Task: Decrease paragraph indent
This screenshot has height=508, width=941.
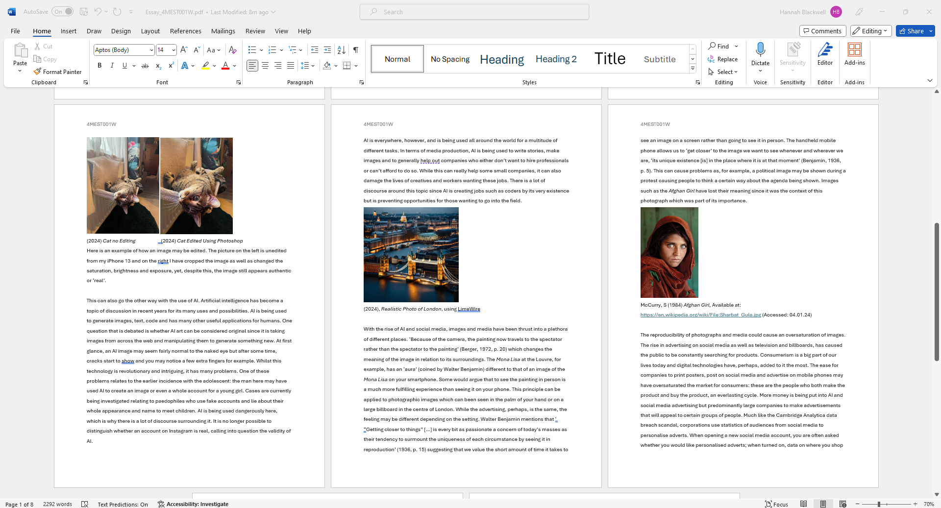Action: (315, 50)
